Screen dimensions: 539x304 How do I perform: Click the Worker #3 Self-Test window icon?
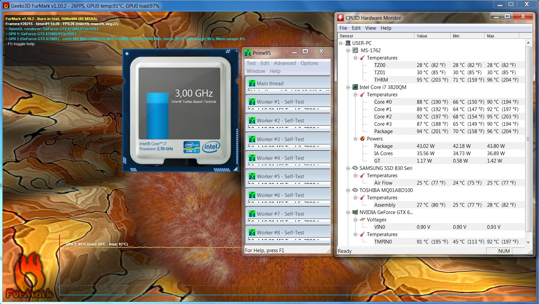252,139
